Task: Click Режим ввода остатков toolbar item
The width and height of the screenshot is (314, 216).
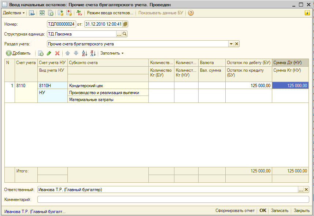Action: (110, 13)
